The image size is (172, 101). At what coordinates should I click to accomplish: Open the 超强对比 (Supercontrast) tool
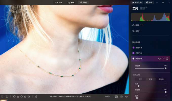pyautogui.click(x=137, y=47)
